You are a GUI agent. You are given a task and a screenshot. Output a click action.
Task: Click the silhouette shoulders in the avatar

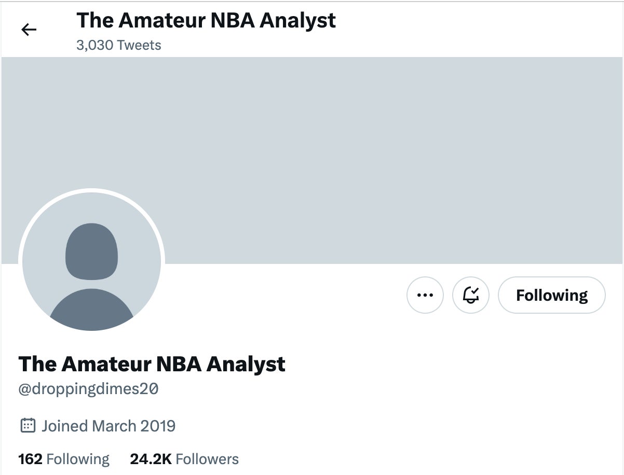tap(91, 310)
